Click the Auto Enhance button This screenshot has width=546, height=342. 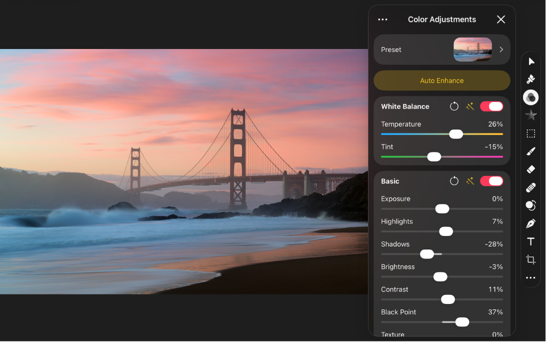(x=441, y=80)
